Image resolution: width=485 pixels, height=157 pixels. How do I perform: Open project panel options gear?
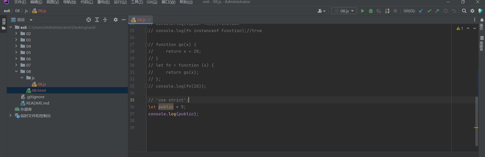point(116,20)
